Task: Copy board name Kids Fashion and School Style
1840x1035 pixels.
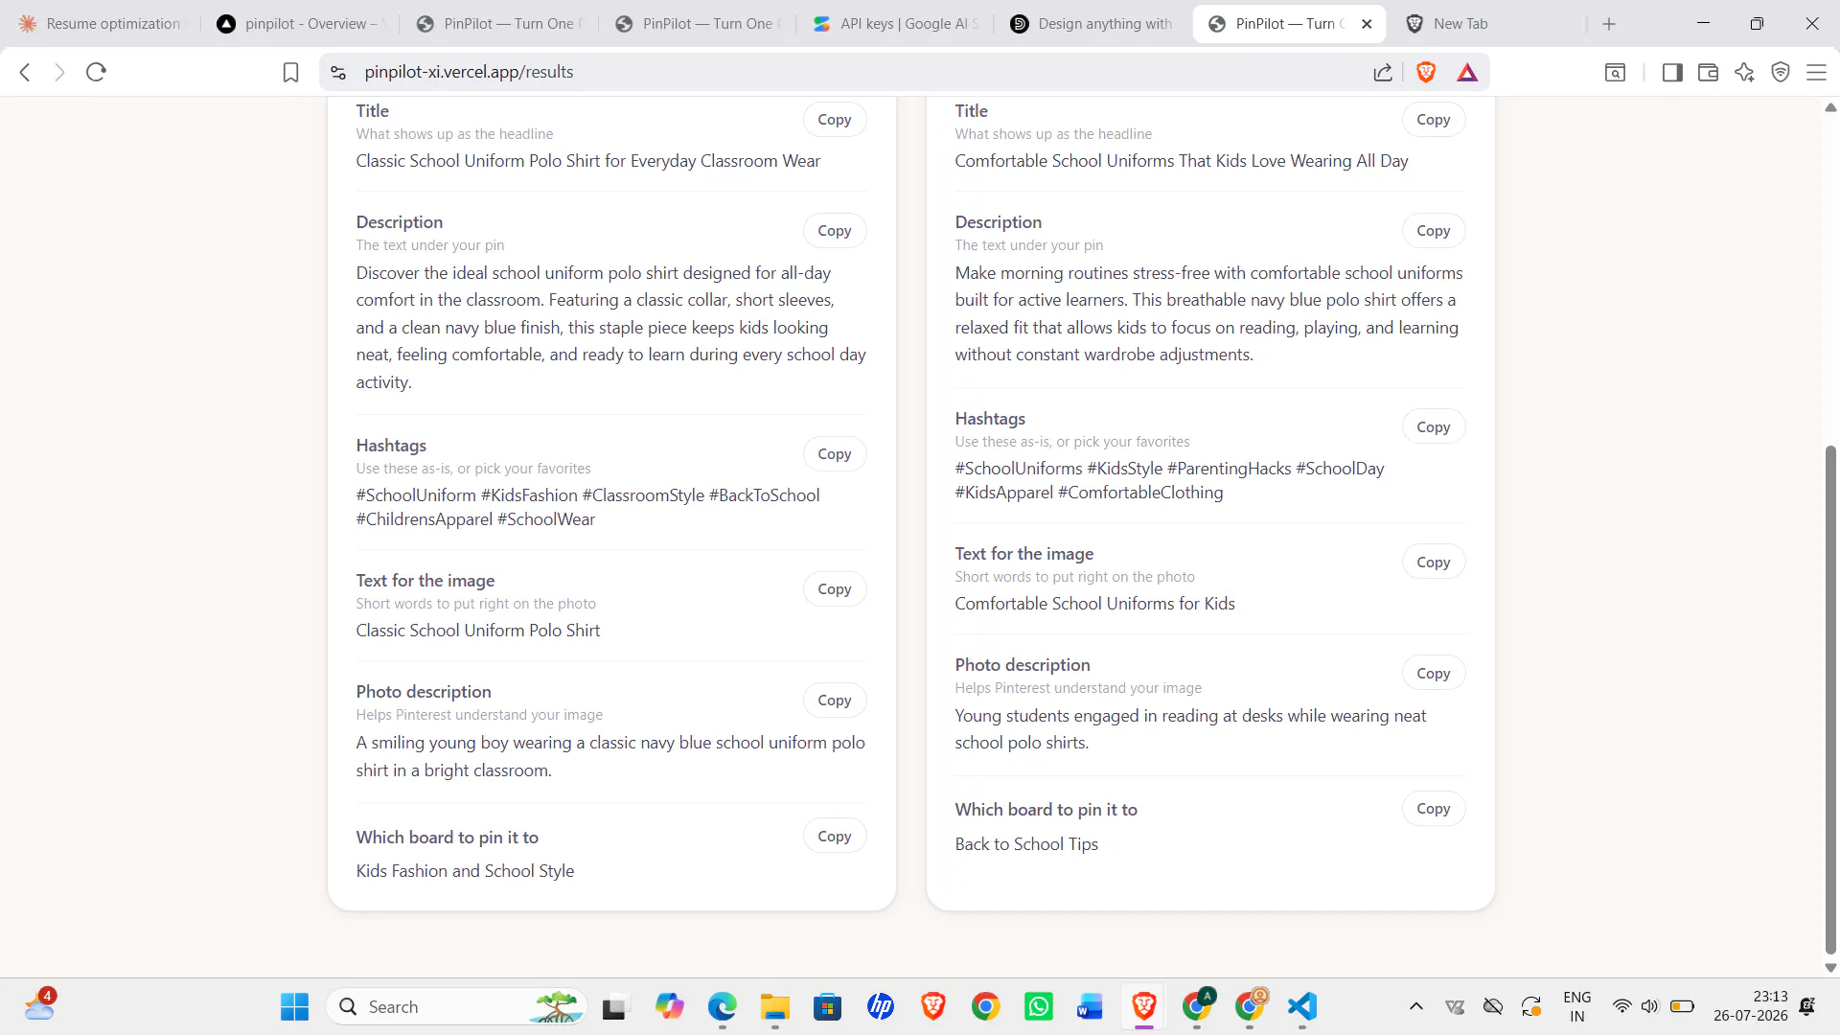Action: click(x=835, y=837)
